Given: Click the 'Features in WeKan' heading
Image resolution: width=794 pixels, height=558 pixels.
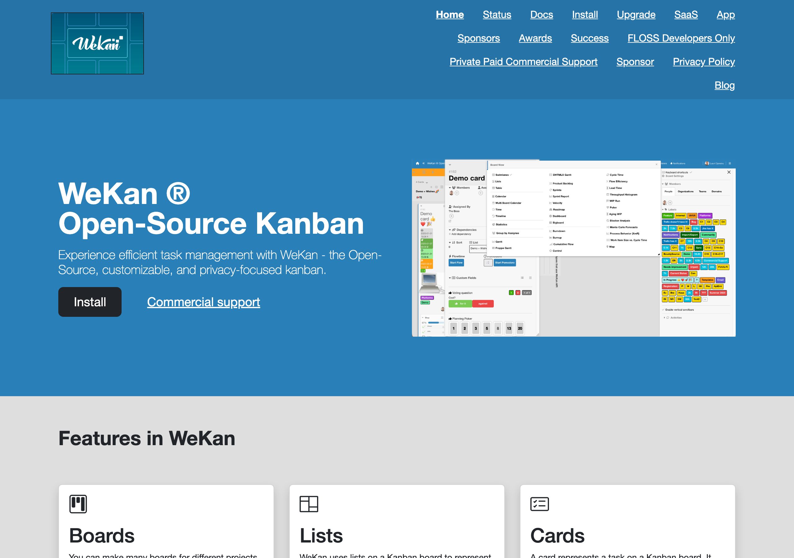Looking at the screenshot, I should 147,438.
